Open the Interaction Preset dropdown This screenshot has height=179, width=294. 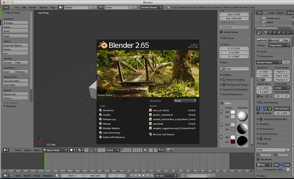click(x=185, y=101)
